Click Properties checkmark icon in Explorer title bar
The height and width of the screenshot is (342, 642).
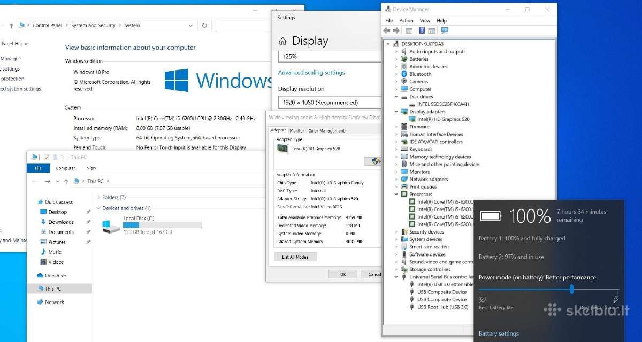pyautogui.click(x=47, y=157)
